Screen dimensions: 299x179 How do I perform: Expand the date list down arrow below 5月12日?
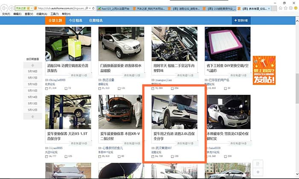(x=32, y=117)
